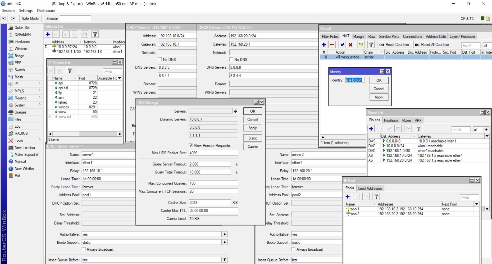Click the Static button in DNS Settings
The height and width of the screenshot is (264, 492).
tap(252, 138)
